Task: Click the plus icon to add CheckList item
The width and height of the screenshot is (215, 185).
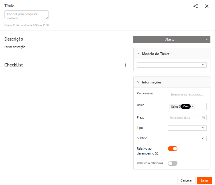Action: tap(125, 65)
